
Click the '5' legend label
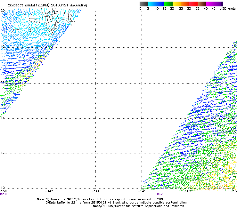point(148,9)
